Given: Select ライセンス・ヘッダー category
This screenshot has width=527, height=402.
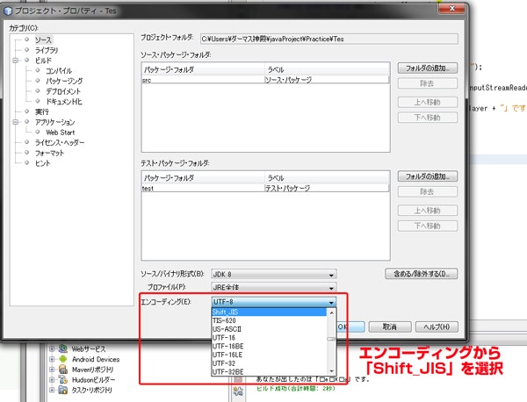Looking at the screenshot, I should pos(60,143).
